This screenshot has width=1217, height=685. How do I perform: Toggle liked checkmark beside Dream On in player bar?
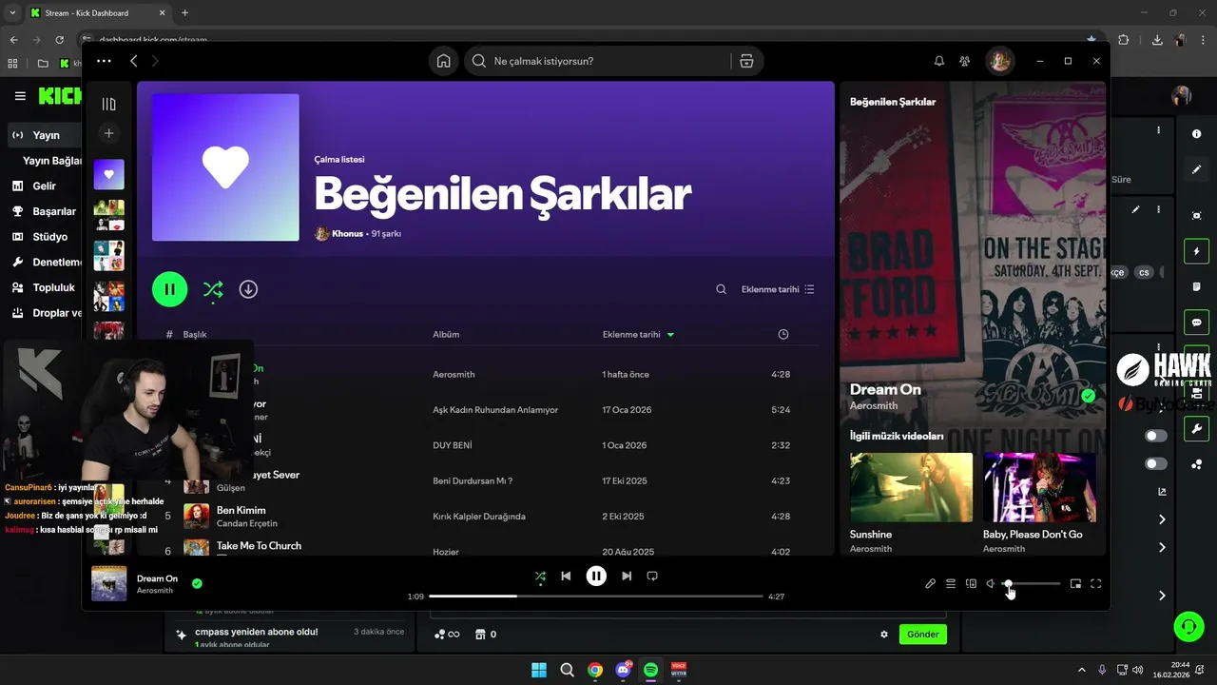[x=197, y=583]
